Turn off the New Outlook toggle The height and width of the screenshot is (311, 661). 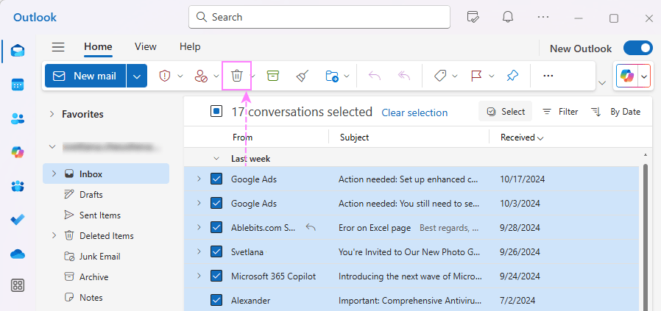(637, 49)
